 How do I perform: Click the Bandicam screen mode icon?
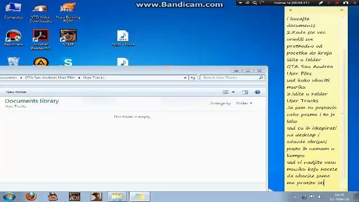pos(247,3)
